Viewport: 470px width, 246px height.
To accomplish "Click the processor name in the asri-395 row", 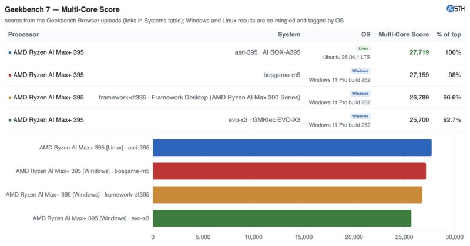I will pyautogui.click(x=49, y=52).
